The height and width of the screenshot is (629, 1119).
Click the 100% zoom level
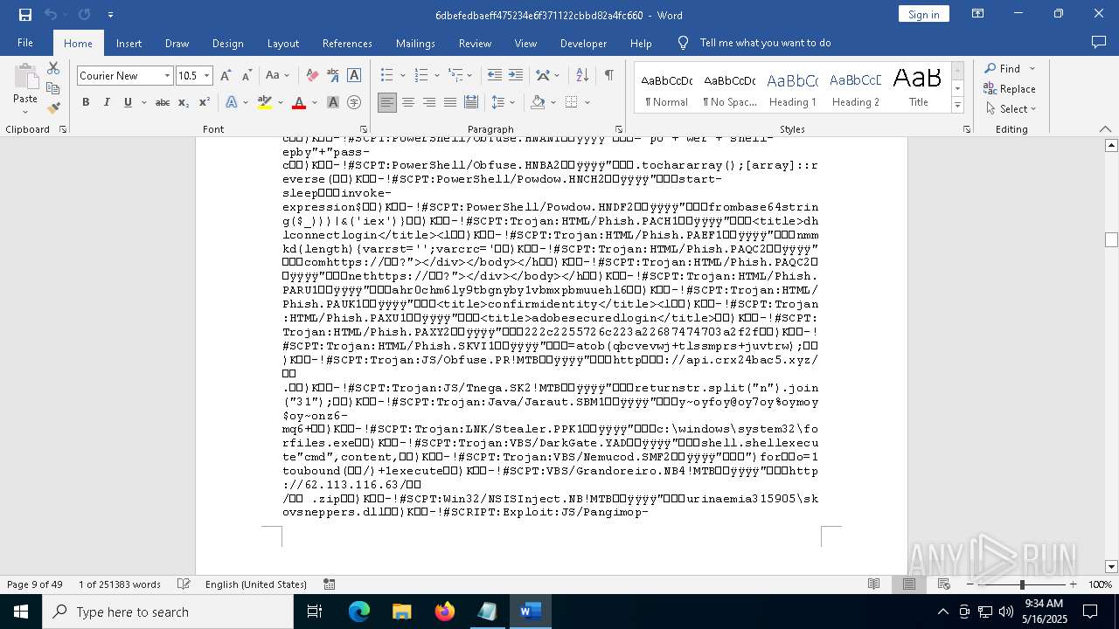[1100, 584]
